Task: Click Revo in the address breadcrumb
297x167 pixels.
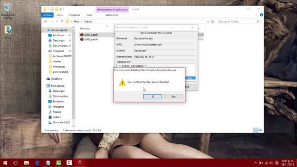Action: tap(76, 22)
